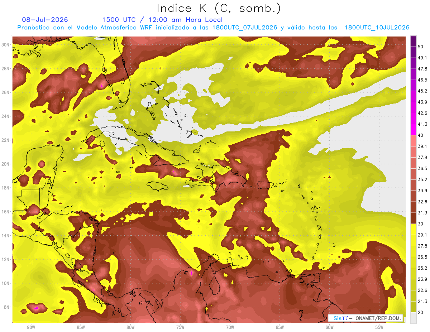This screenshot has height=332, width=430.
Task: Click the '80W' longitude label
Action: pos(130,327)
